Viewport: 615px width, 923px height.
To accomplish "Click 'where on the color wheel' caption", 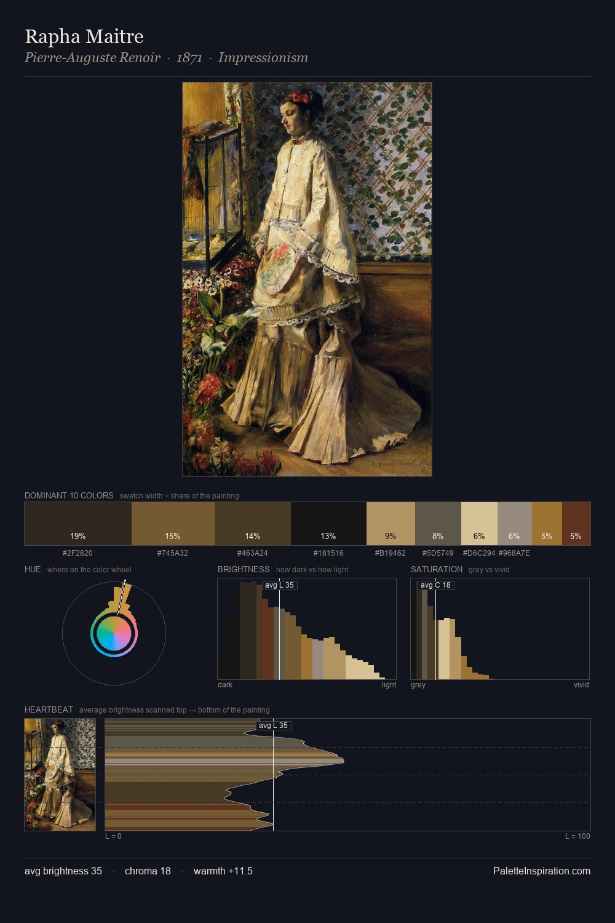I will (x=89, y=570).
